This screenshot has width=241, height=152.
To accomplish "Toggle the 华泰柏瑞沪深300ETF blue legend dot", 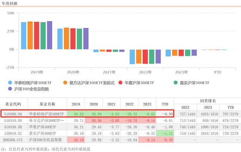I will tap(10, 83).
